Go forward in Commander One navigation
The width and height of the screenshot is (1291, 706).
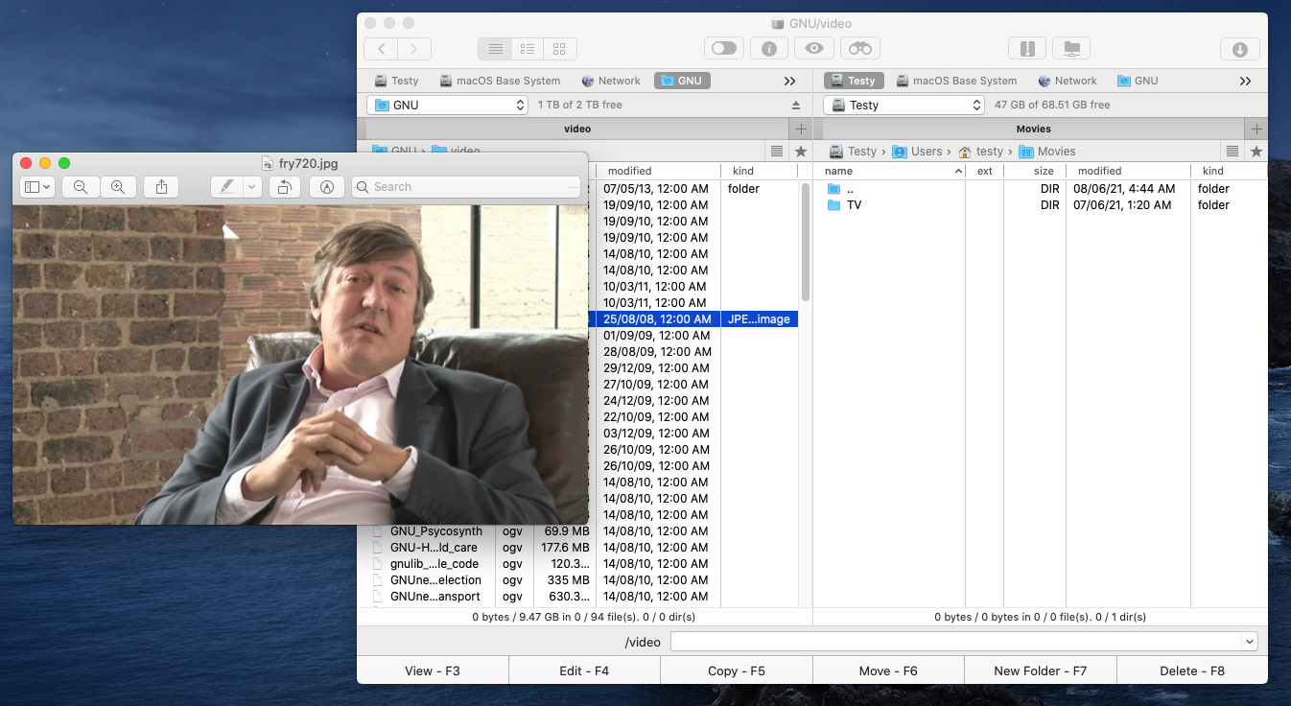point(414,49)
